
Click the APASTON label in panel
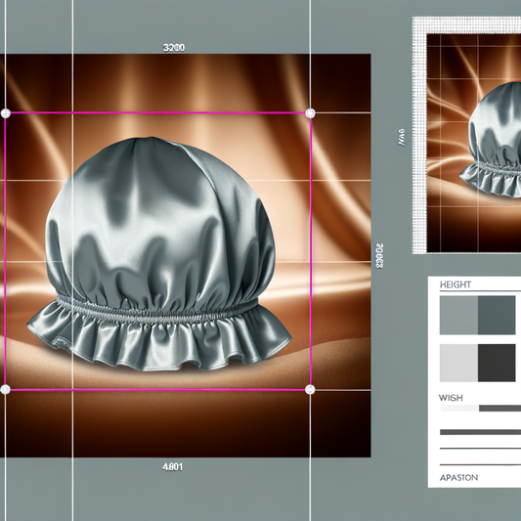click(x=458, y=478)
